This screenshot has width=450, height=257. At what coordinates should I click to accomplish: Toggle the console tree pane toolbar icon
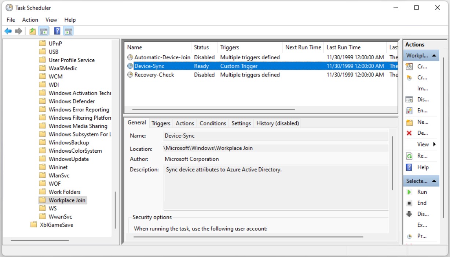[44, 31]
